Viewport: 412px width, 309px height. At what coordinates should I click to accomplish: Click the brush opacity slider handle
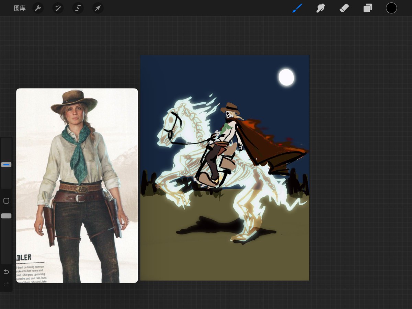click(6, 216)
